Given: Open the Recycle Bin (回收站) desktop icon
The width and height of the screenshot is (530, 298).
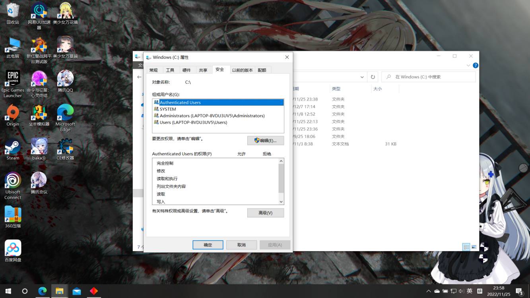Looking at the screenshot, I should tap(13, 13).
